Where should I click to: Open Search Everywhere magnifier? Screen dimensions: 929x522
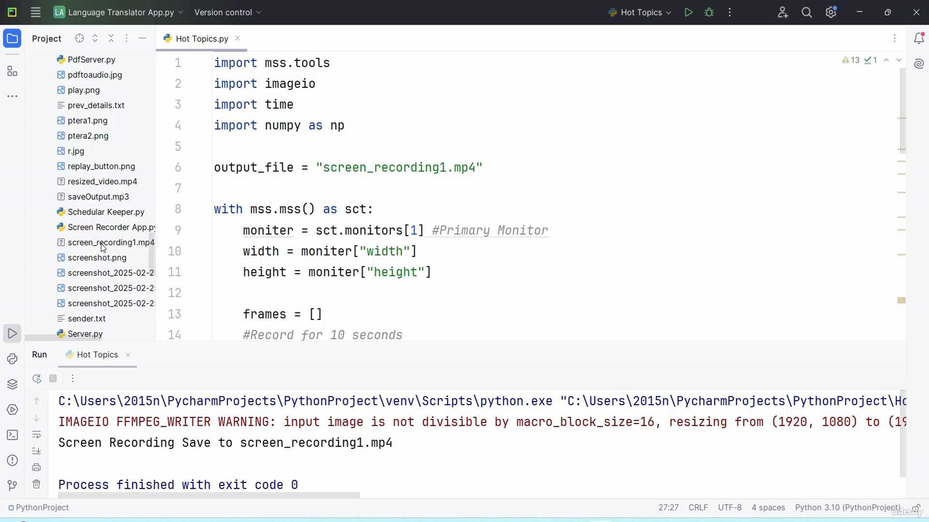point(807,13)
